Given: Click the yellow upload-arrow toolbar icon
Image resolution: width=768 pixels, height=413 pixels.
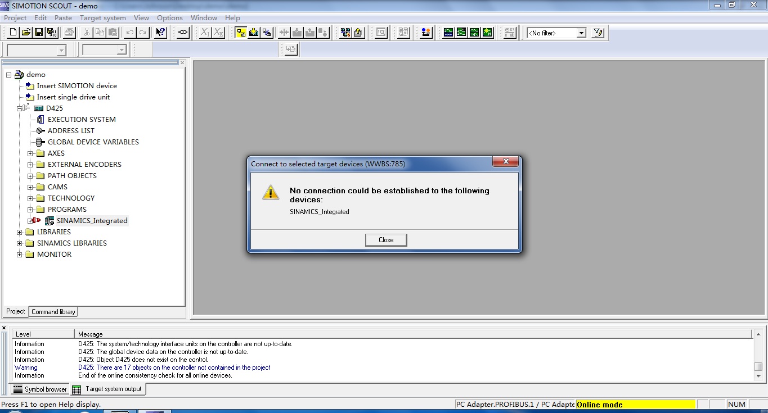Looking at the screenshot, I should pyautogui.click(x=358, y=33).
